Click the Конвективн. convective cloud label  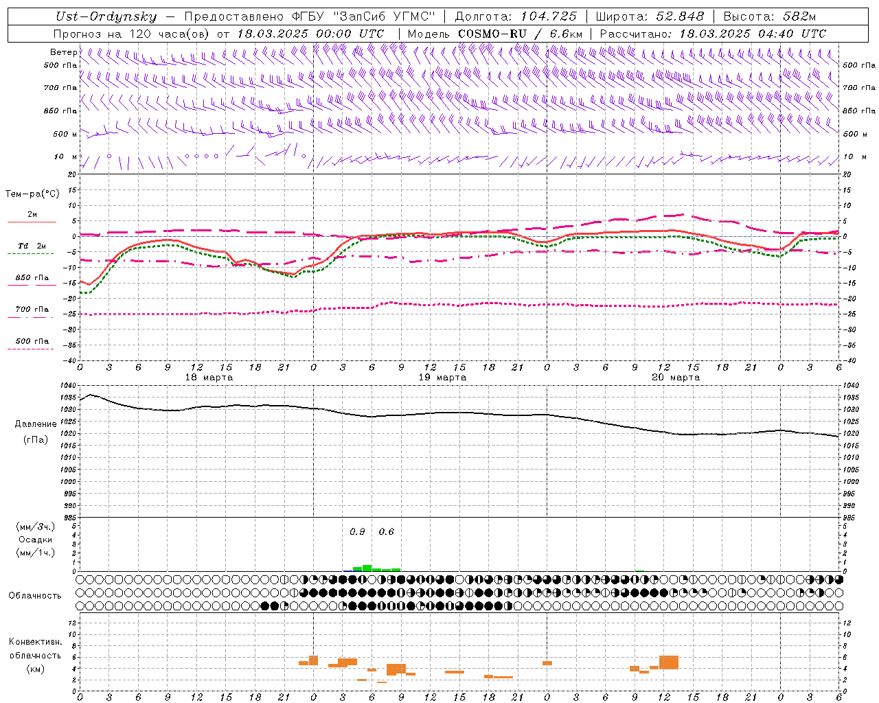(x=36, y=642)
